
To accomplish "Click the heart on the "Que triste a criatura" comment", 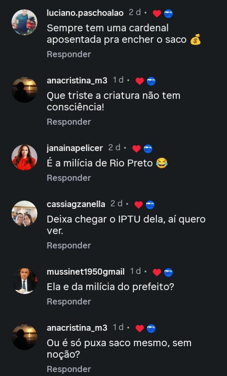I will point(139,81).
